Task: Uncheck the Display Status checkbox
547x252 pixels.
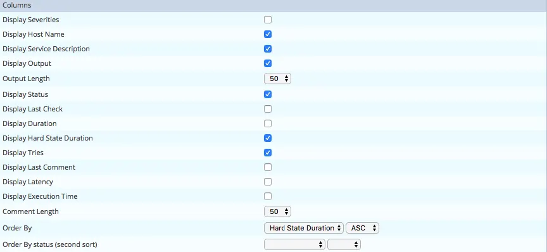Action: [268, 94]
